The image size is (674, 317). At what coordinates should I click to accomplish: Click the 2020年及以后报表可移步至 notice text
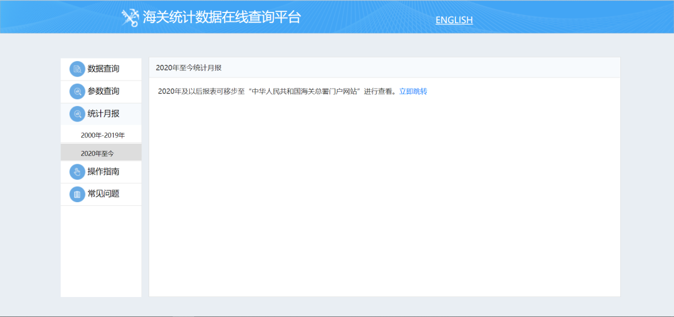pyautogui.click(x=276, y=92)
